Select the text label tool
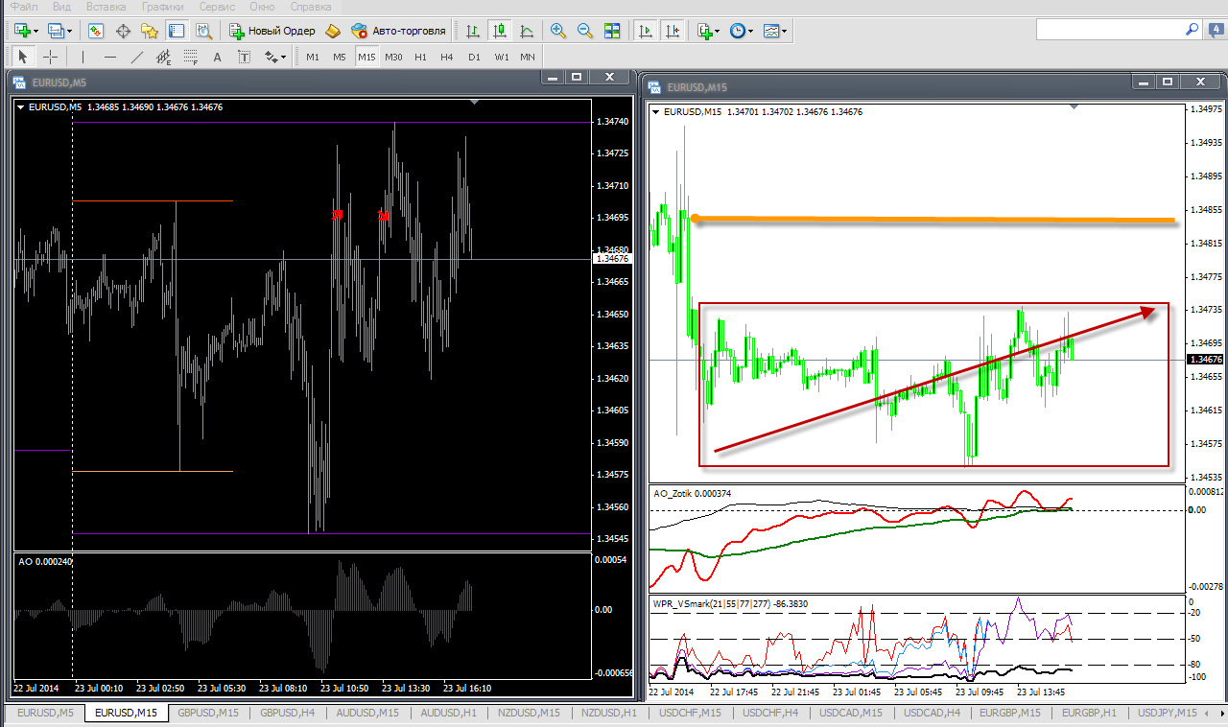Viewport: 1228px width, 727px height. pyautogui.click(x=218, y=57)
